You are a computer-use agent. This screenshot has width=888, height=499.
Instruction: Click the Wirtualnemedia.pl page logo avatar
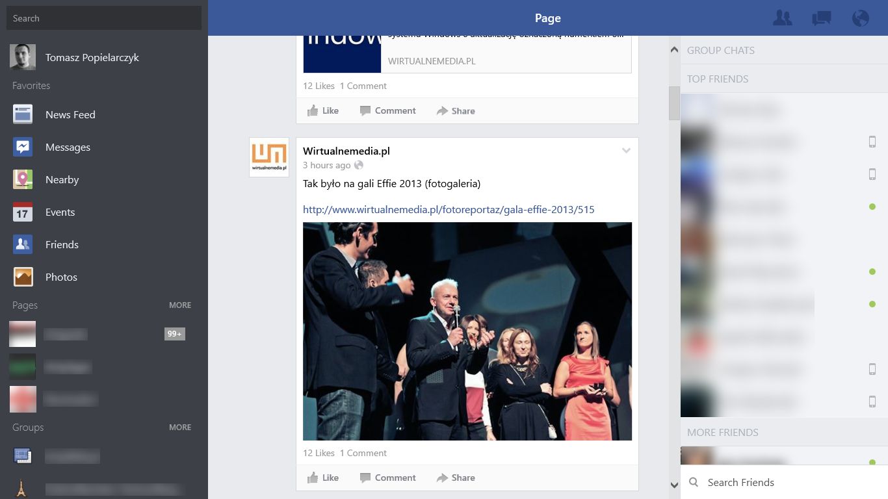tap(269, 157)
